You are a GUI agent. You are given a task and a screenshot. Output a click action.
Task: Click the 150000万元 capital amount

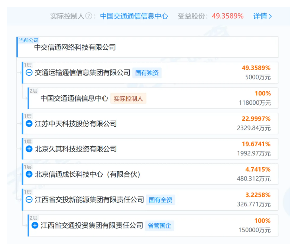pos(255,230)
